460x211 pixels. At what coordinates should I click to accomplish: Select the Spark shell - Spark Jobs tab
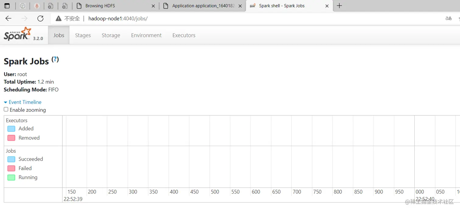289,6
